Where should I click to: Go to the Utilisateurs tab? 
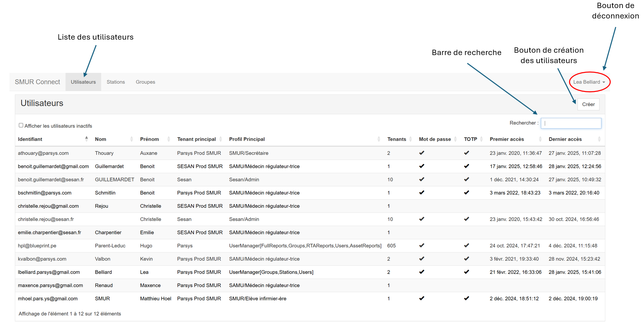click(83, 82)
